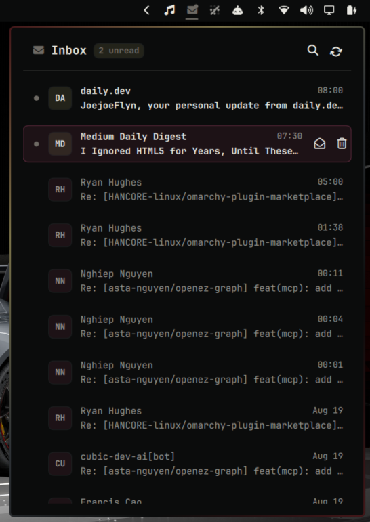Open Nghiep Nguyen email from 00:04

pyautogui.click(x=187, y=326)
